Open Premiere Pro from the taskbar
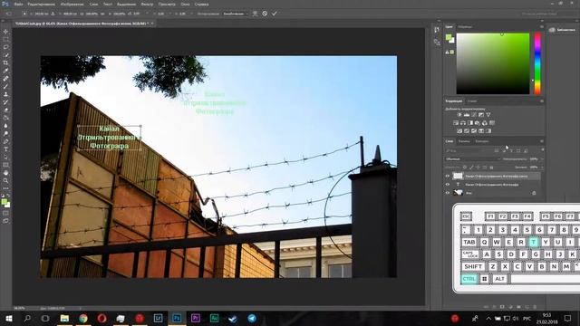Viewport: 580px width, 326px height. point(196,318)
